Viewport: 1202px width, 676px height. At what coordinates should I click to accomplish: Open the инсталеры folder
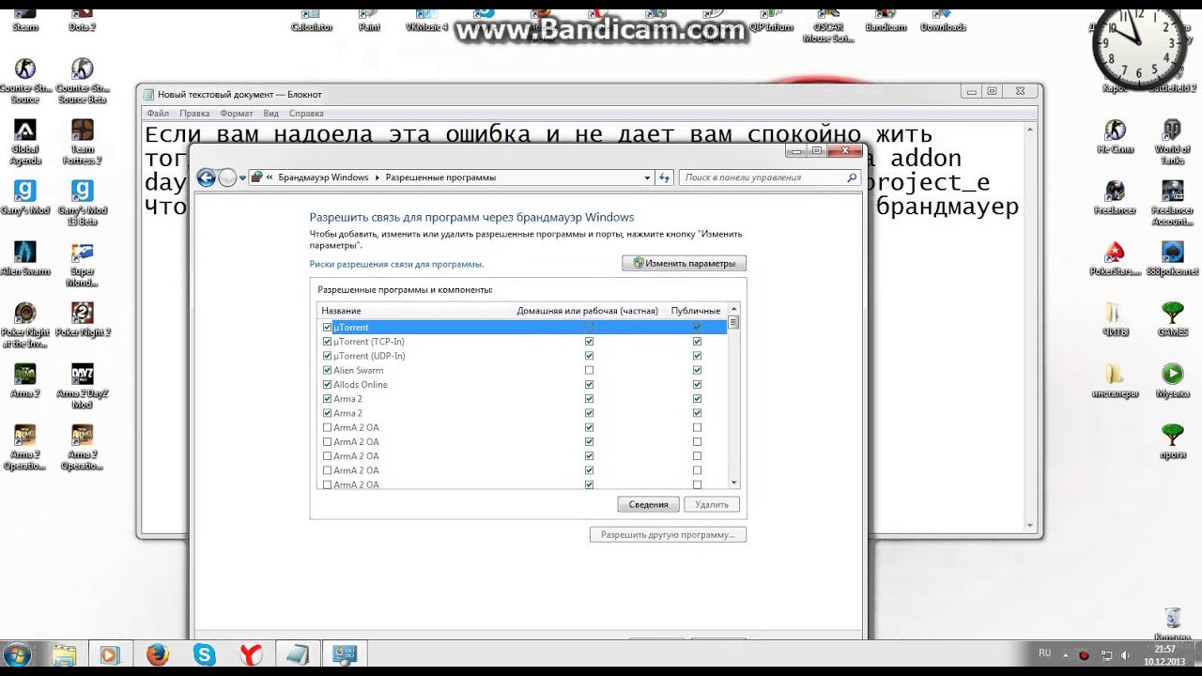tap(1115, 380)
